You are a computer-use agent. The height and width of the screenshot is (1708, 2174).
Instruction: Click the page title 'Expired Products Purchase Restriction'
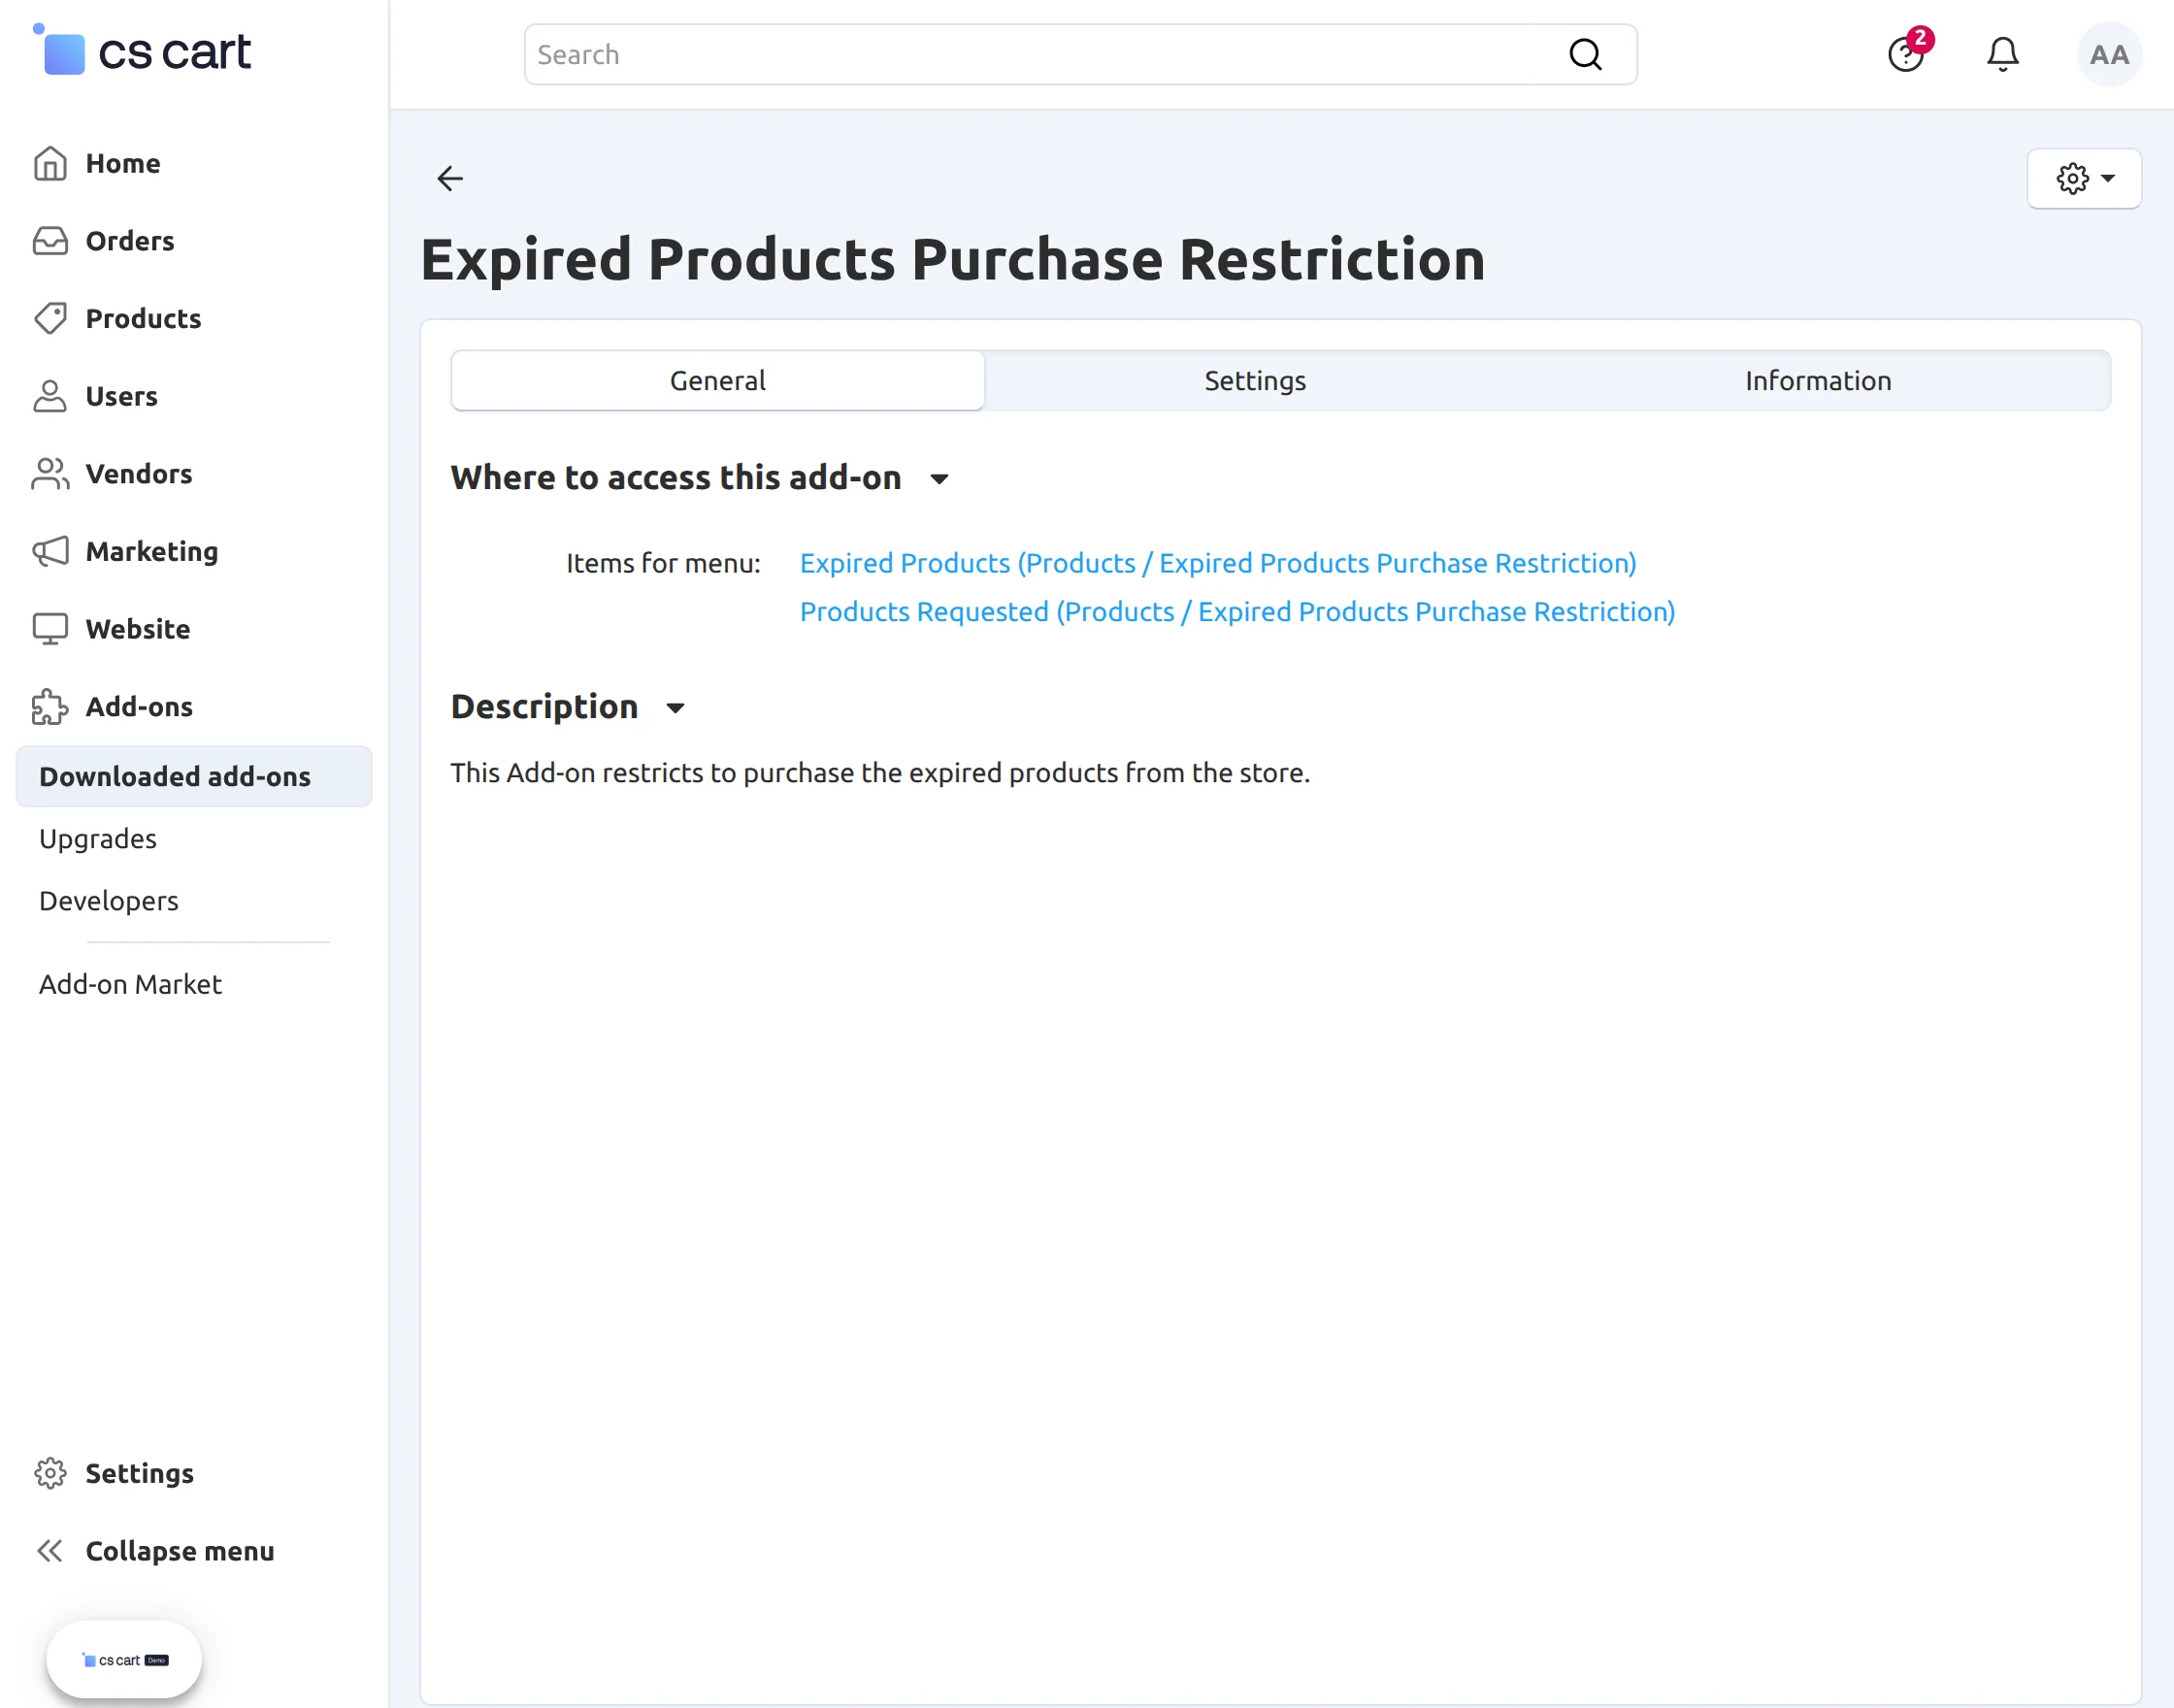953,260
